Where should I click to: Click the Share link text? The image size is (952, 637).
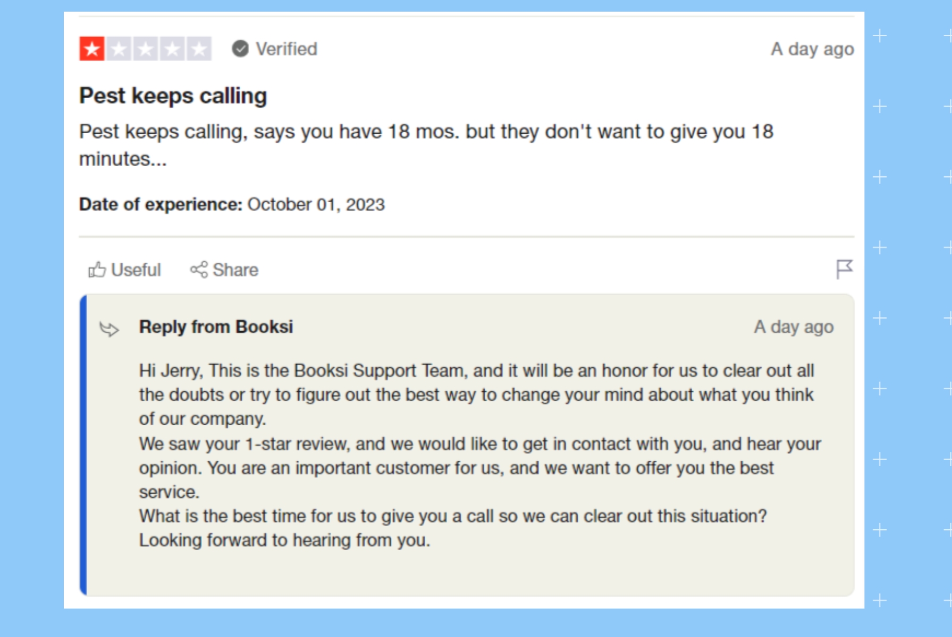[x=235, y=269]
